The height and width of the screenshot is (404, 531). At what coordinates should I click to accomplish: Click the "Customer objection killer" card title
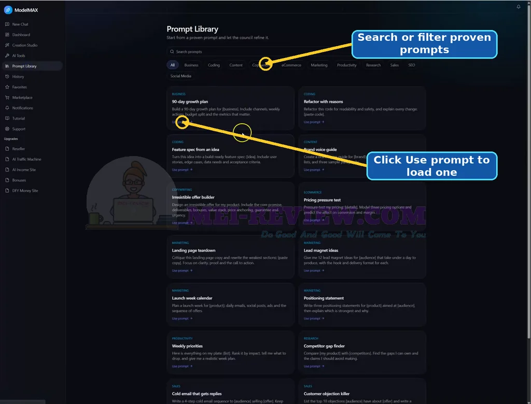click(327, 394)
